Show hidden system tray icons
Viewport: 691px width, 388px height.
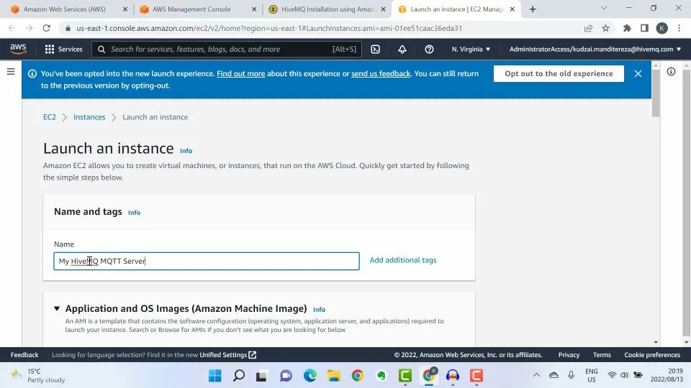[x=536, y=375]
